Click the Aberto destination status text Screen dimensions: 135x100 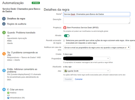pyautogui.click(x=10, y=43)
